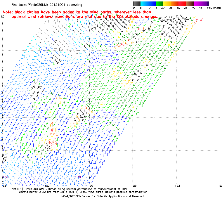
Task: Click the '15' legend scale label
Action: [156, 8]
